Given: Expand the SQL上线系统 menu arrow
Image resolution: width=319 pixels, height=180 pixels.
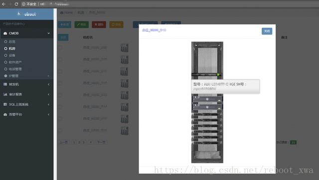Looking at the screenshot, I should tap(49, 104).
